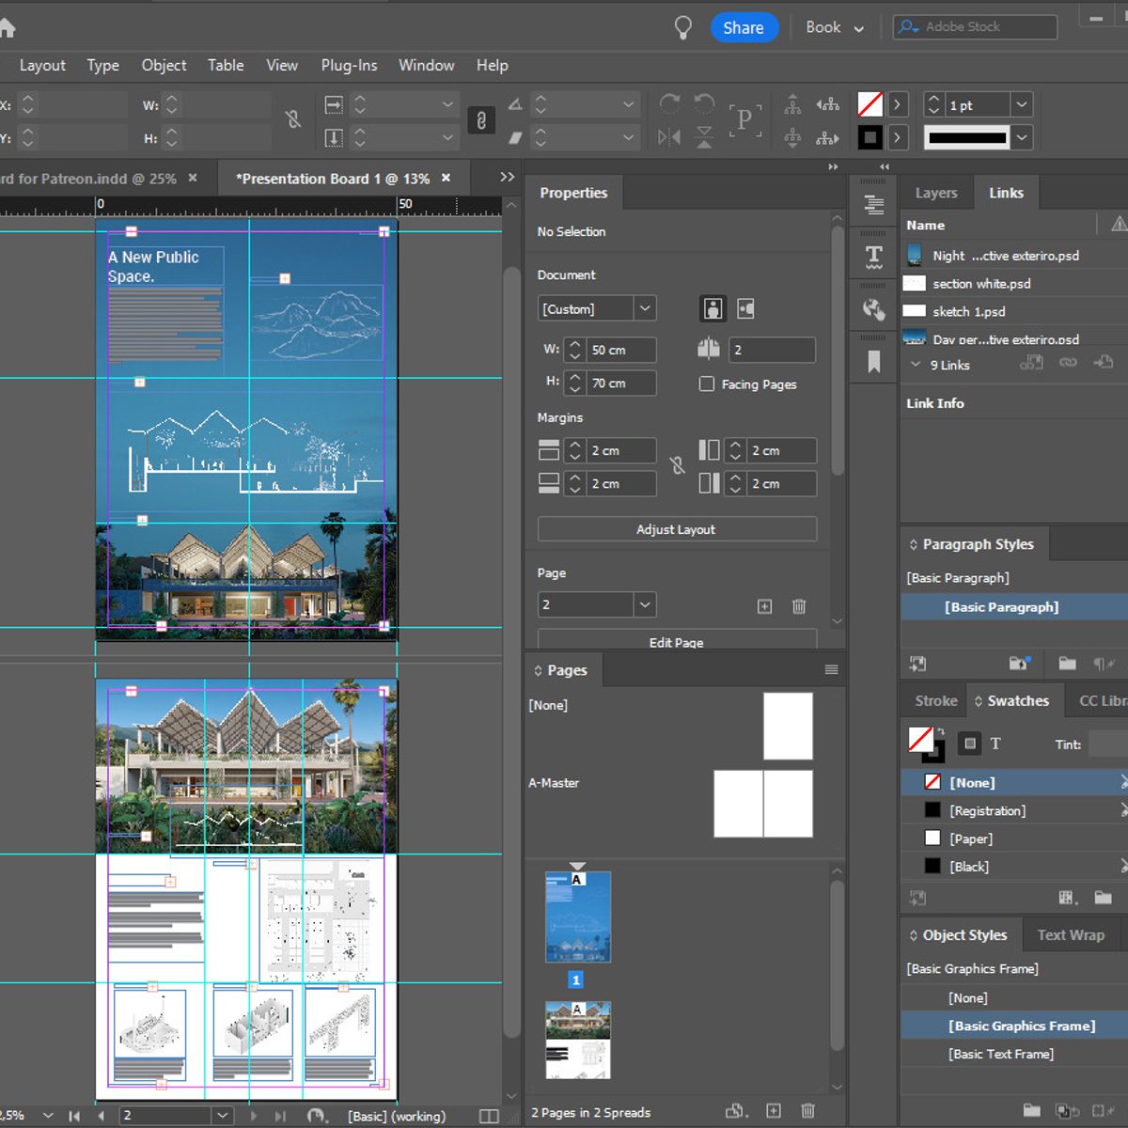Open the document preset dropdown showing Custom
The height and width of the screenshot is (1128, 1128).
point(645,307)
